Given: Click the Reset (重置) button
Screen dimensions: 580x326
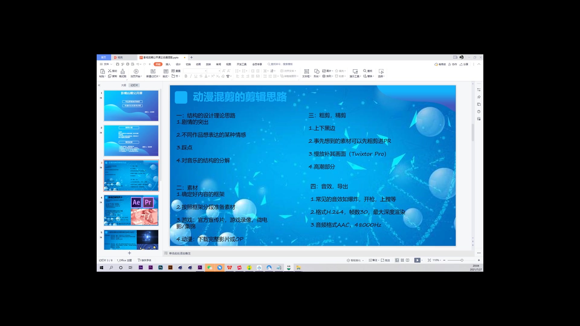Looking at the screenshot, I should click(176, 71).
